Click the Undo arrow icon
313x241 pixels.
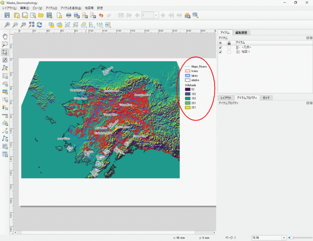[101, 16]
